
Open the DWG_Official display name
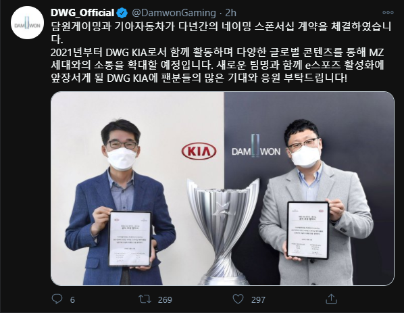click(x=82, y=13)
